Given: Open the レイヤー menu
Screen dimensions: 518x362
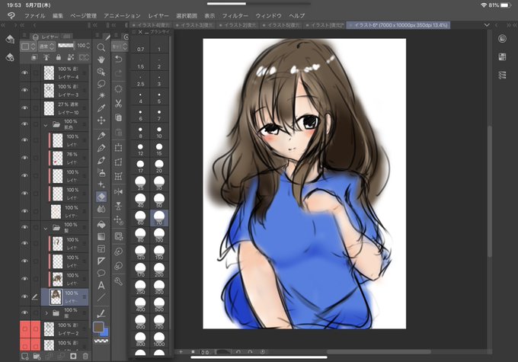Looking at the screenshot, I should (x=158, y=15).
